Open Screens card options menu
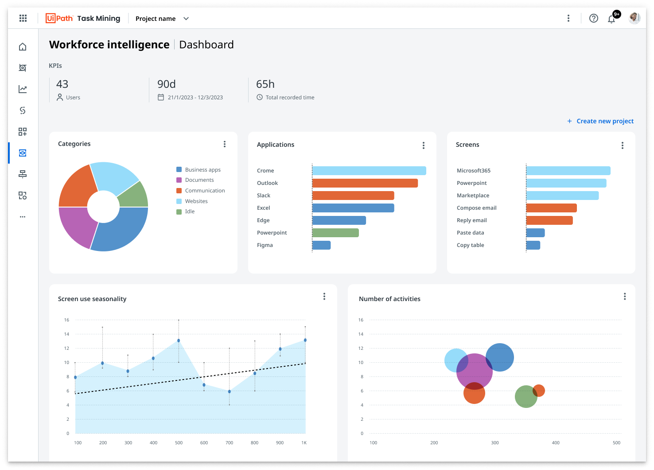The image size is (654, 470). coord(623,145)
